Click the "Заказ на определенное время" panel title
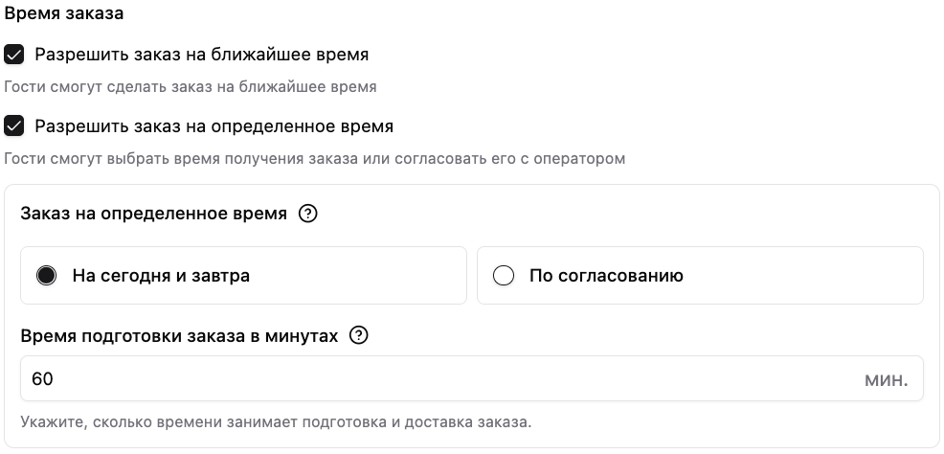 (153, 215)
